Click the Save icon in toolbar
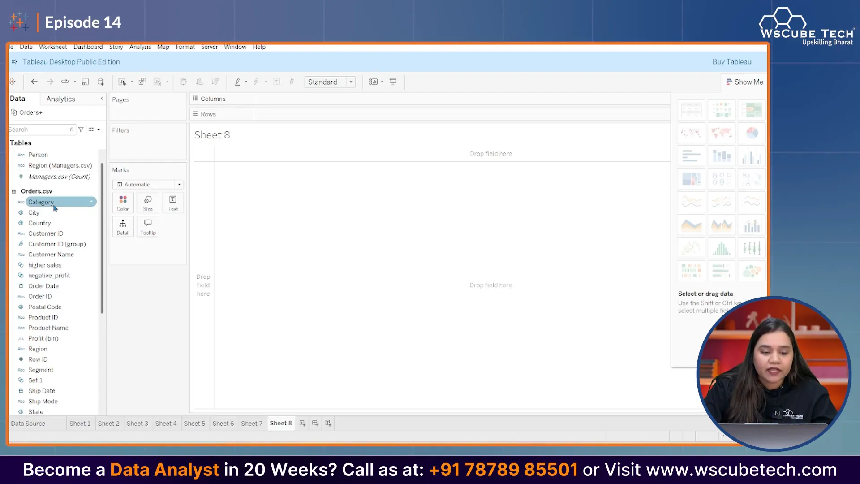The width and height of the screenshot is (860, 484). coord(85,82)
